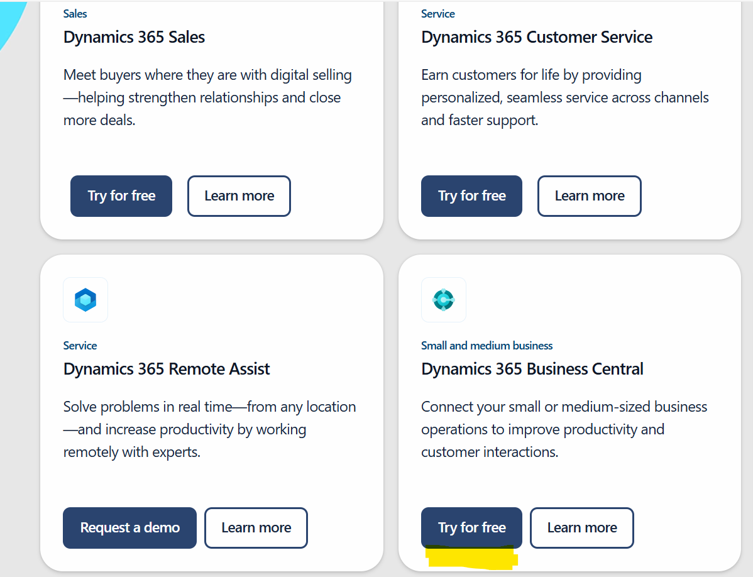Request a demo of Remote Assist
753x577 pixels.
pyautogui.click(x=129, y=527)
